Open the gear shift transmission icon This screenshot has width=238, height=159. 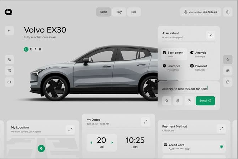[x=9, y=71]
